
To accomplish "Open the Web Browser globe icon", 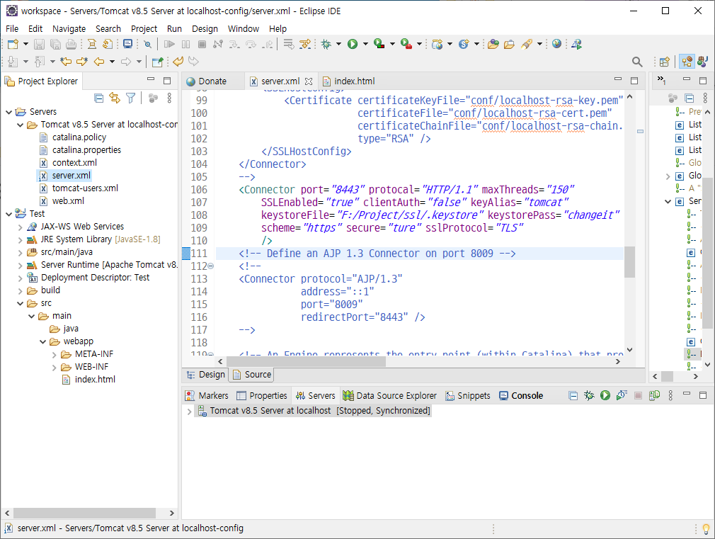I will point(556,44).
